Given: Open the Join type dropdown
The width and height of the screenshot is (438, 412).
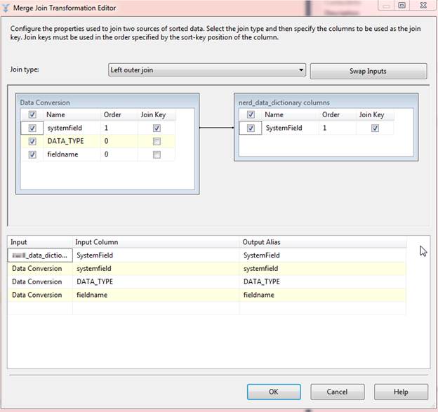Looking at the screenshot, I should coord(207,70).
